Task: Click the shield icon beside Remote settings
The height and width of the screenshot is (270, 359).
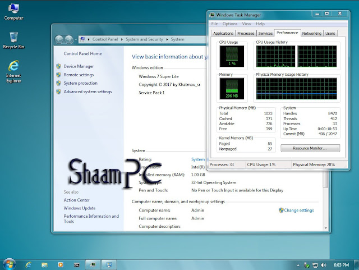Action: tap(58, 75)
